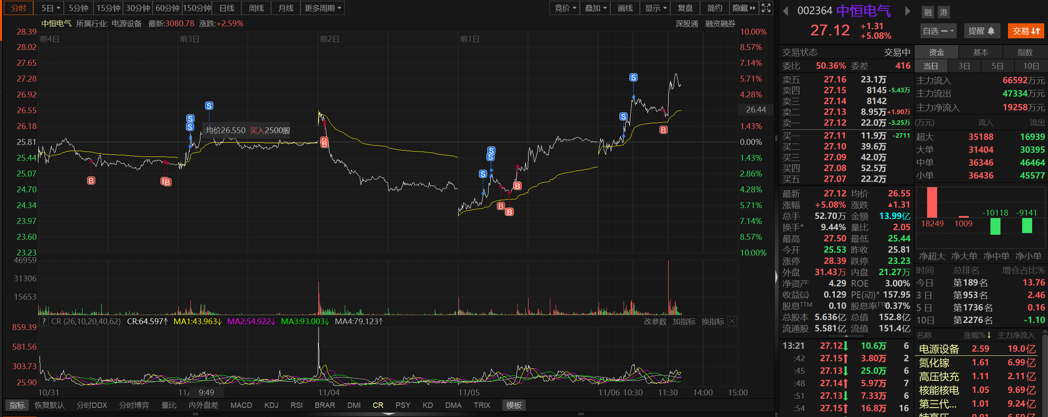
Task: Switch chart period to 150分钟
Action: coord(197,8)
